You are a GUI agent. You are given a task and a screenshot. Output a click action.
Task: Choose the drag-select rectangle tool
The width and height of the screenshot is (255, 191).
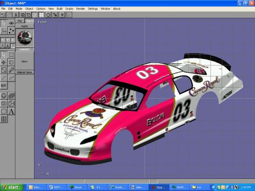pos(11,55)
